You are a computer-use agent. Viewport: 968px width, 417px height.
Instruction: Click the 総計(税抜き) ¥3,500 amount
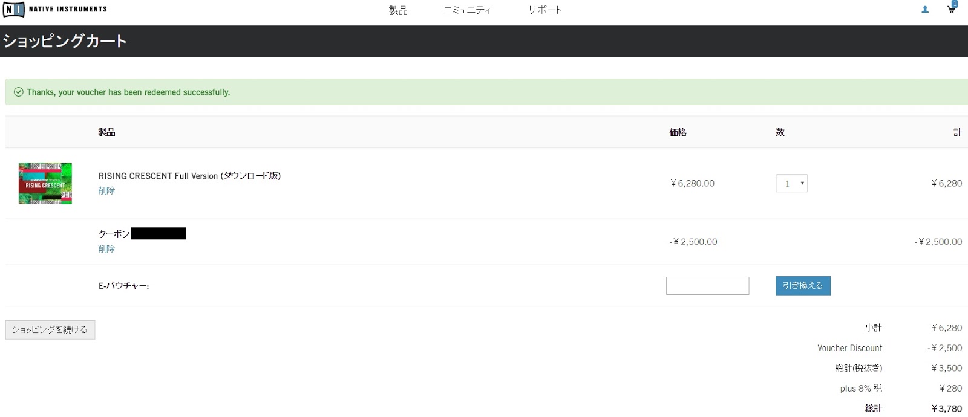pos(947,368)
